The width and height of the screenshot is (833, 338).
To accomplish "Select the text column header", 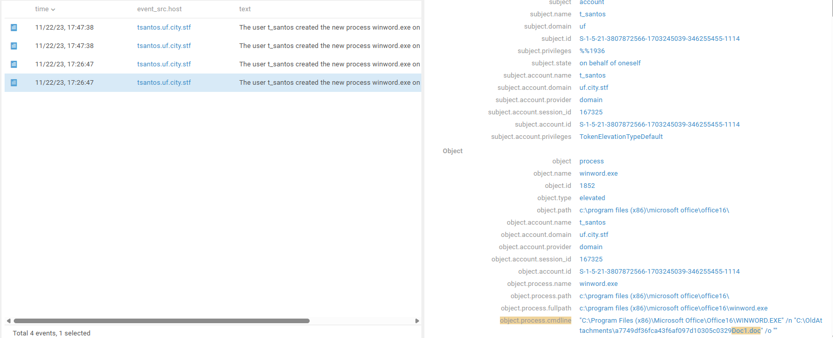I will click(245, 9).
